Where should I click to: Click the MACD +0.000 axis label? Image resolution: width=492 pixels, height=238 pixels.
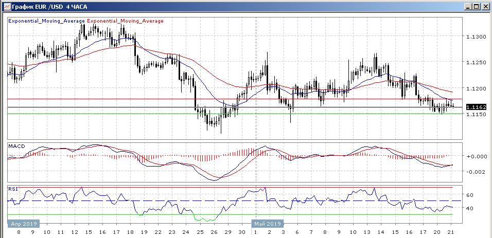476,156
